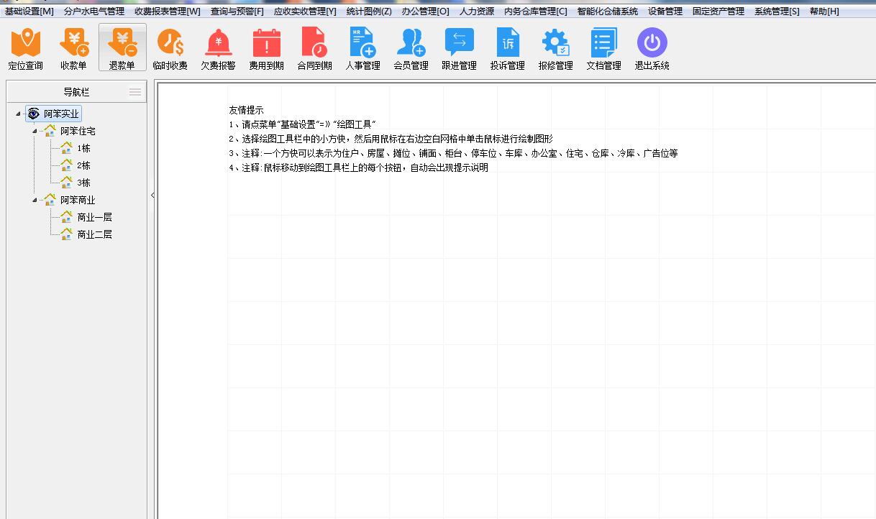Click hint line 4 about 提示说明
This screenshot has height=519, width=876.
[358, 167]
